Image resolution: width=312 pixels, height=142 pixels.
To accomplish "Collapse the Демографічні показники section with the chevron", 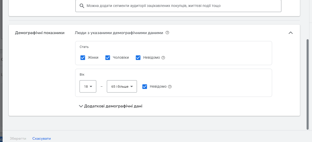I will (291, 33).
